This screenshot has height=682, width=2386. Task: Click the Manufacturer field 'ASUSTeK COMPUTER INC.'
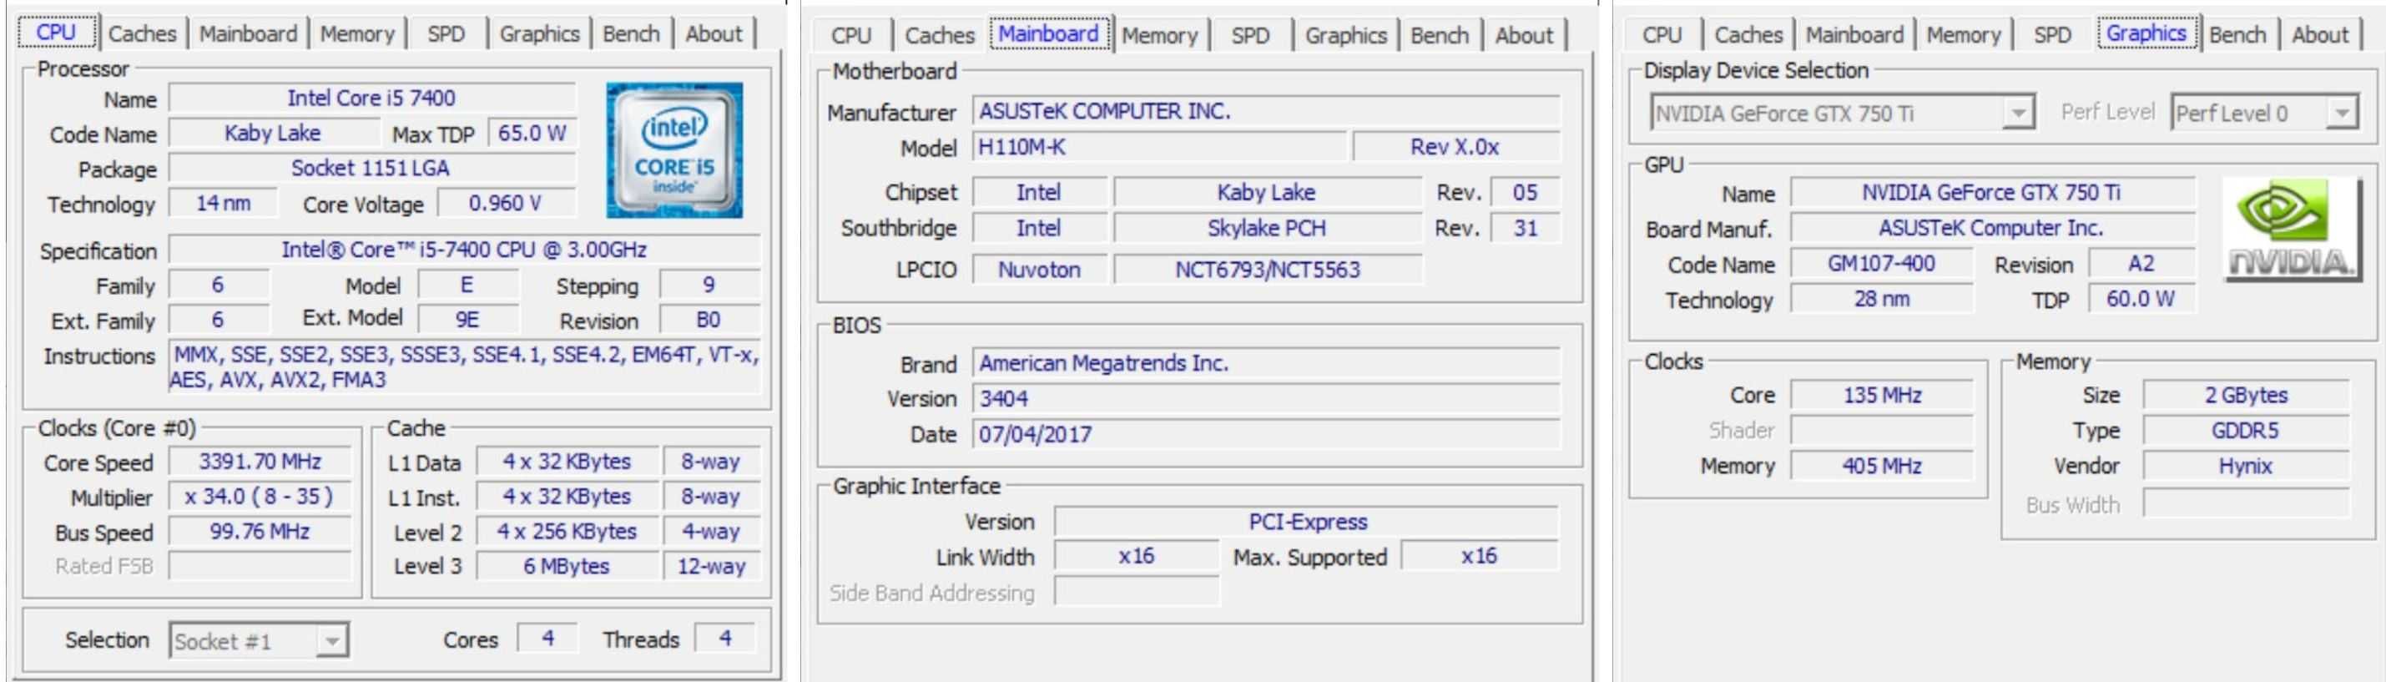click(1266, 111)
